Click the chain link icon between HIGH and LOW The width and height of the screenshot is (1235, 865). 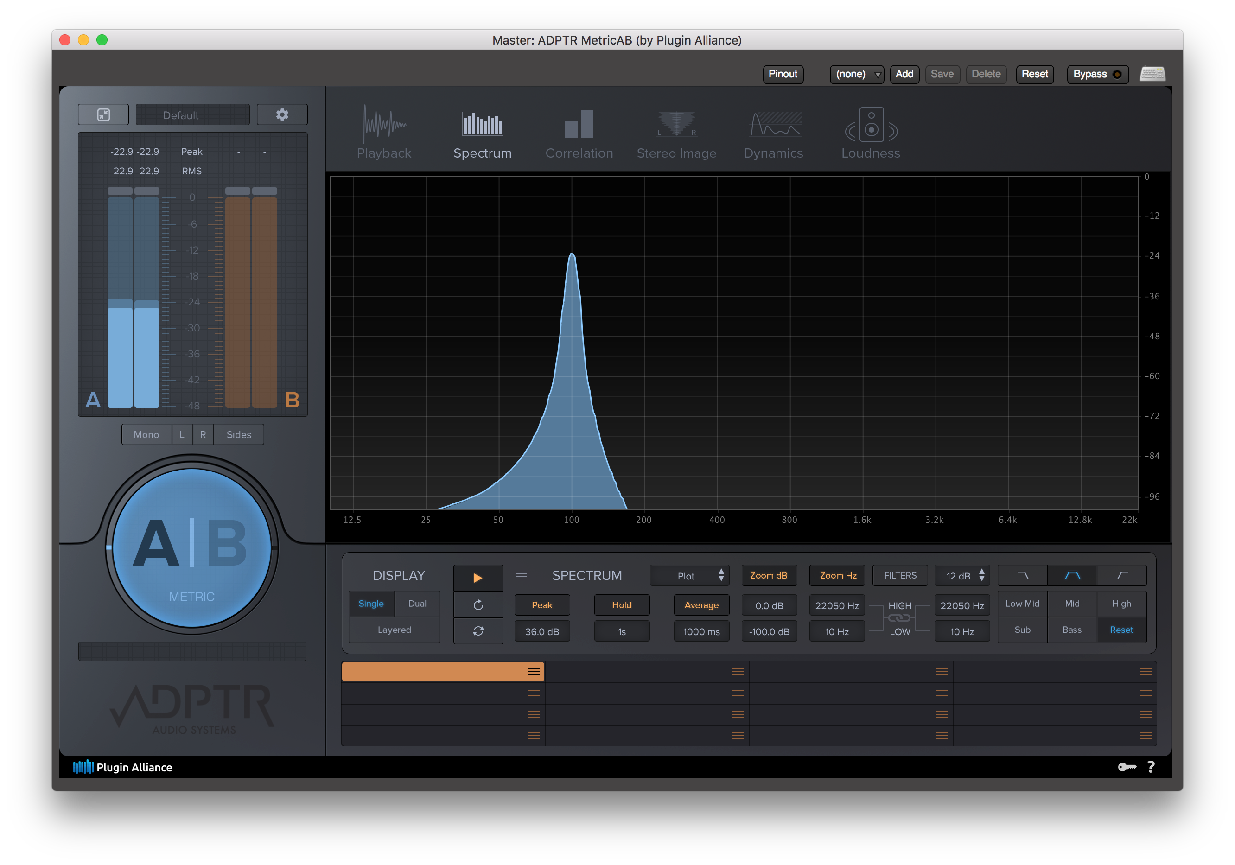point(899,618)
